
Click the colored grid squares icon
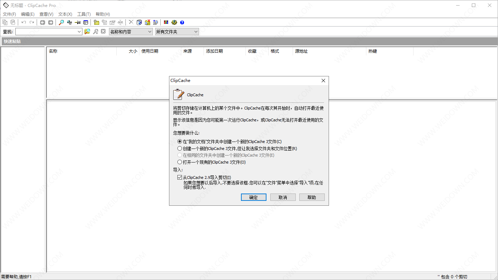[x=166, y=22]
